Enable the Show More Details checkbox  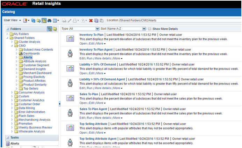149,29
